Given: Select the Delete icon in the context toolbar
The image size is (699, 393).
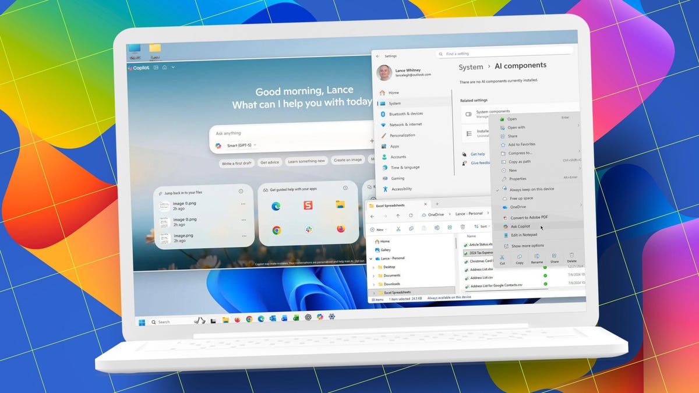Looking at the screenshot, I should [x=571, y=255].
